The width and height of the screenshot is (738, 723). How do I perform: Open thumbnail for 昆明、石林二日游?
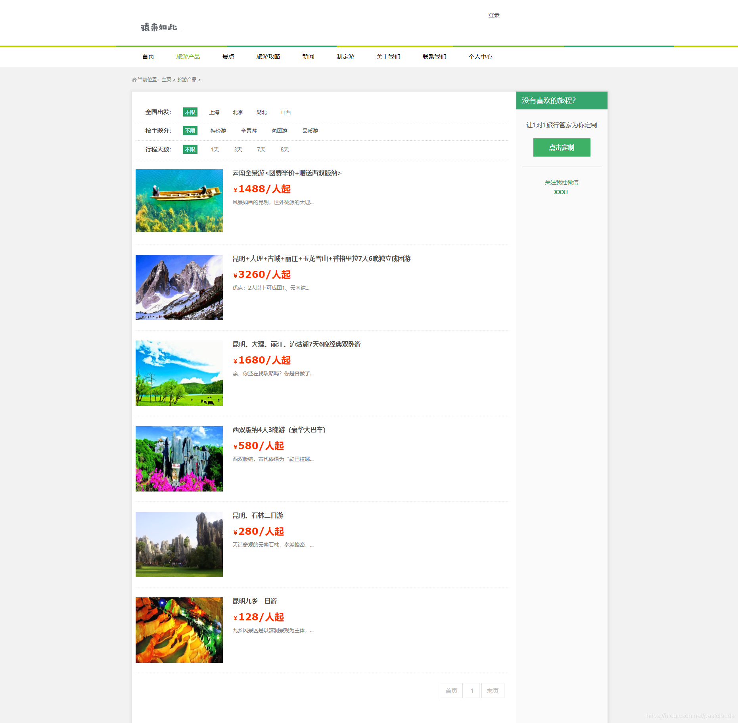179,544
